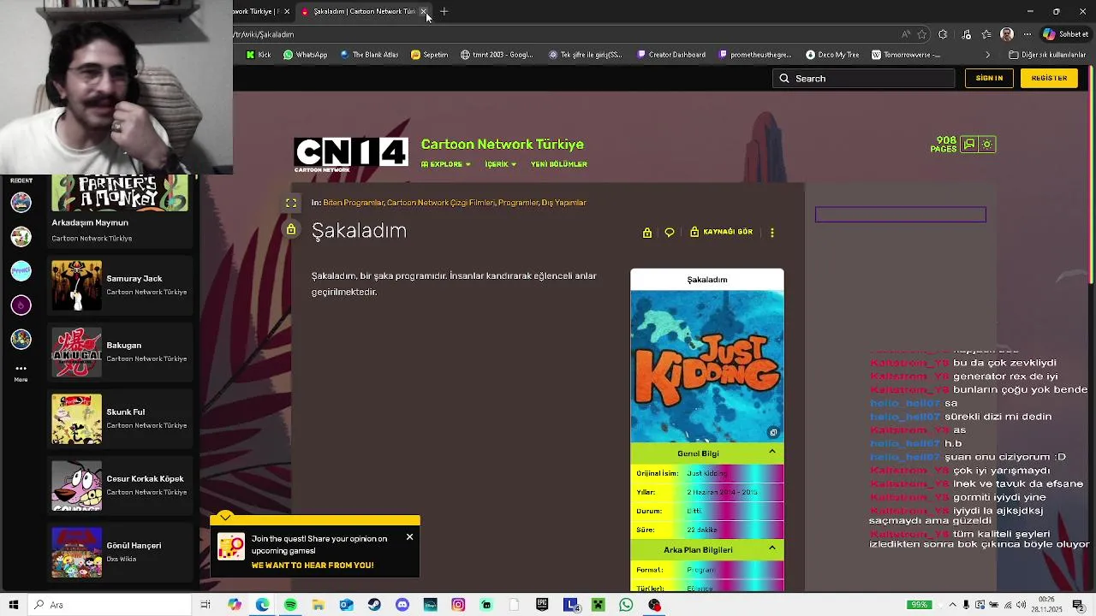The image size is (1096, 616).
Task: Open a new browser tab
Action: click(x=444, y=11)
